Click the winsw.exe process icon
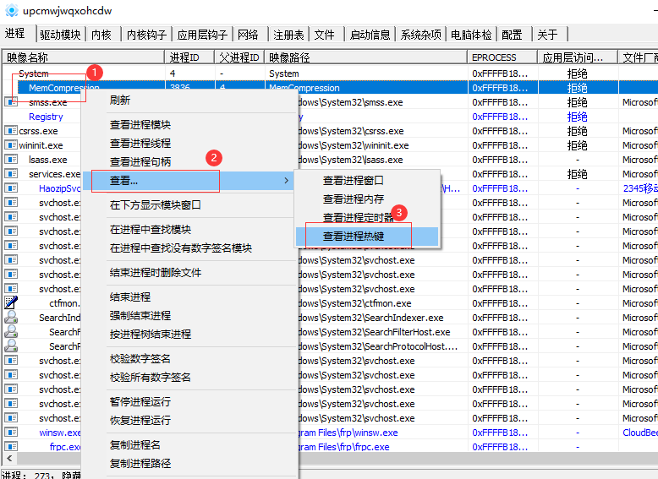Screen dimensions: 658x479 point(11,432)
